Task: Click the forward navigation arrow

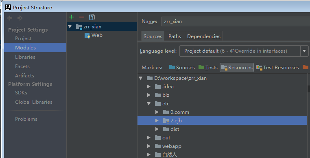Action: tap(20, 18)
